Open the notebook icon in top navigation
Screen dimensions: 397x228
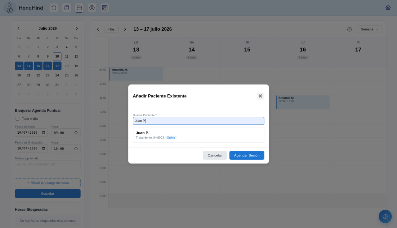pos(66,8)
